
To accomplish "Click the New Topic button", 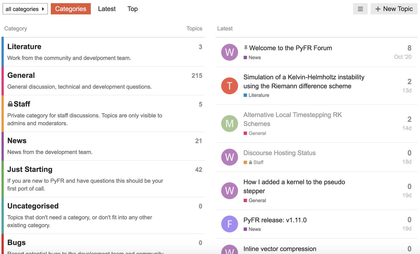I will coord(394,9).
